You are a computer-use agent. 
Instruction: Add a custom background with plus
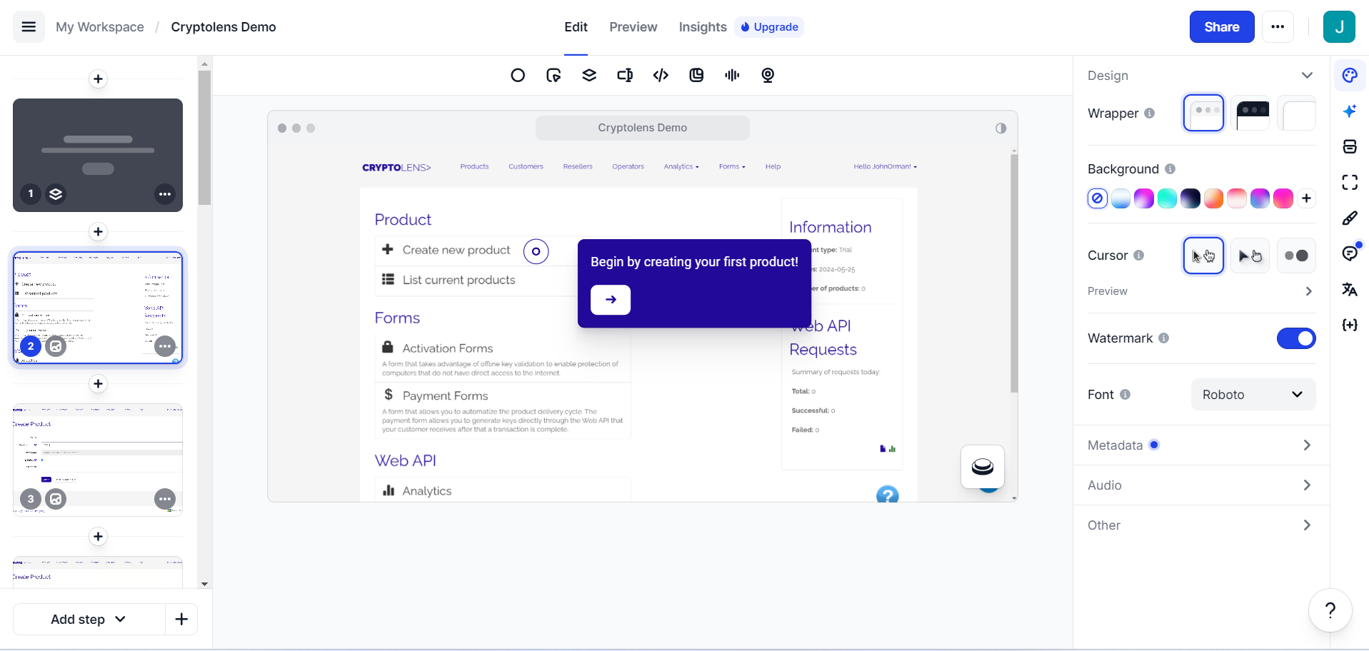(1306, 198)
